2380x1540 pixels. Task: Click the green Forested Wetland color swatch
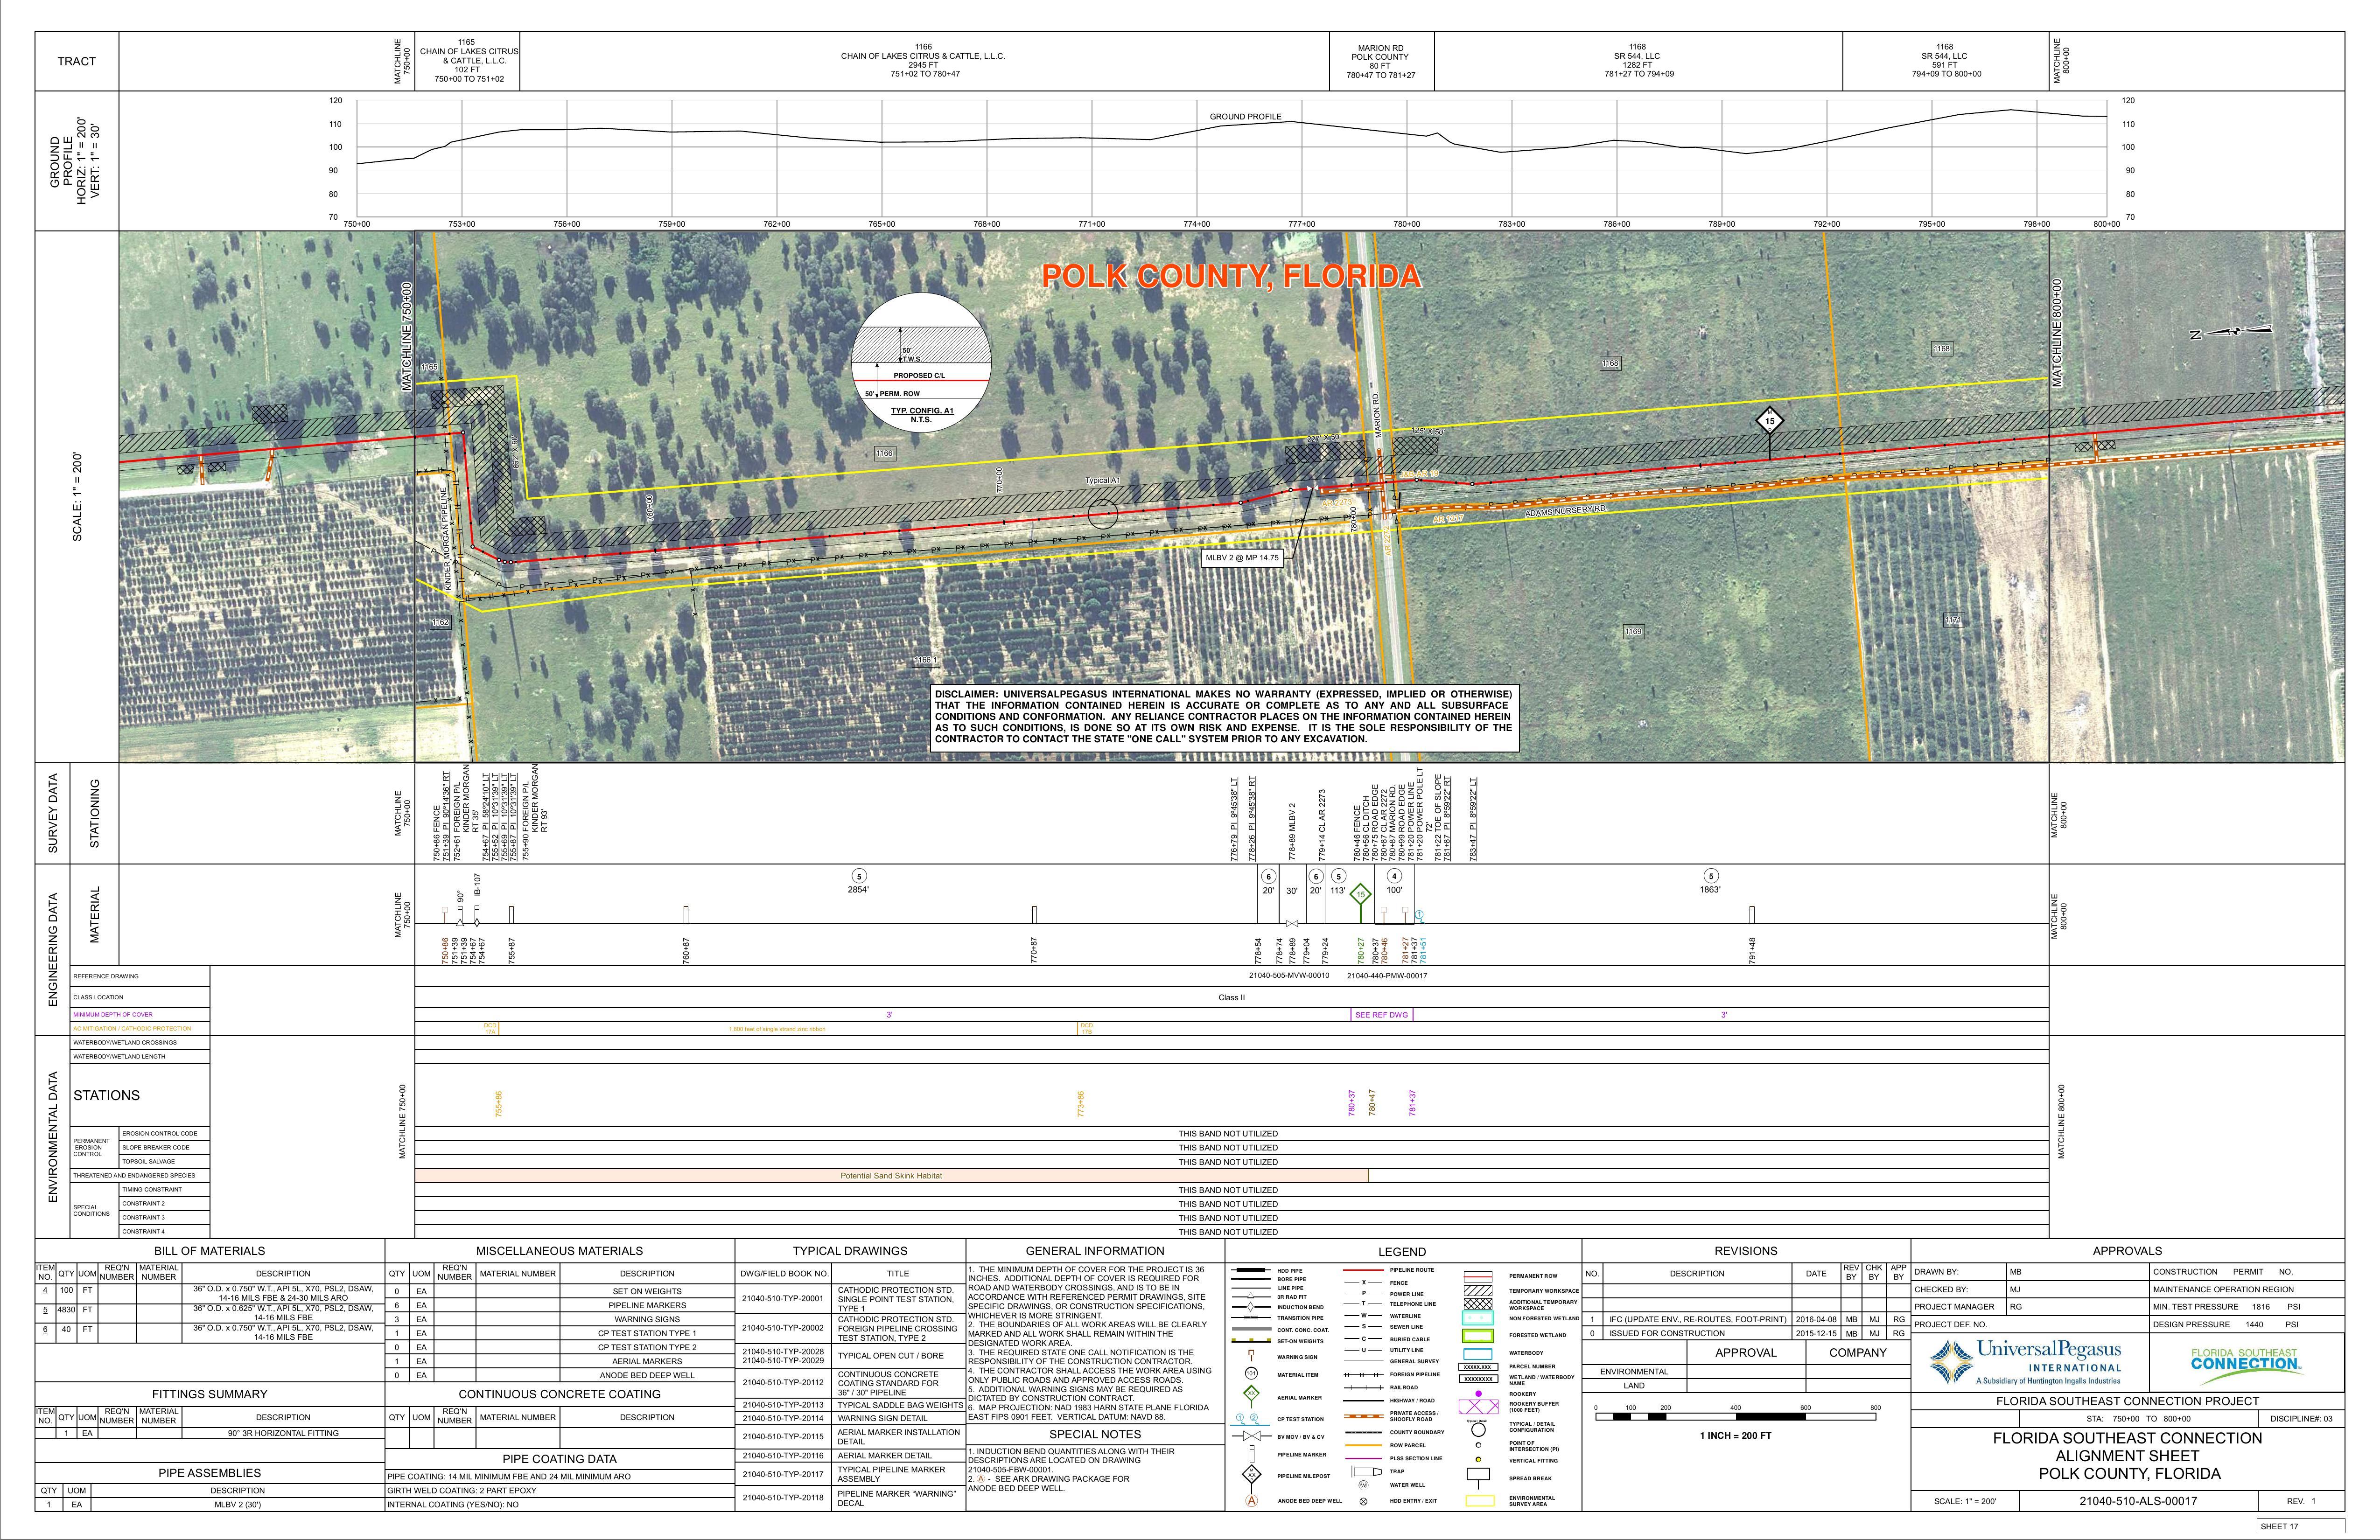1478,1336
